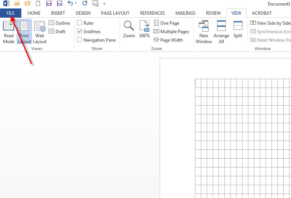
Task: Switch to the PAGE LAYOUT tab
Action: tap(115, 13)
